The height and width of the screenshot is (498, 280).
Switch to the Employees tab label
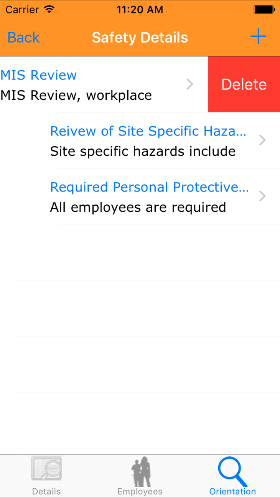[140, 491]
